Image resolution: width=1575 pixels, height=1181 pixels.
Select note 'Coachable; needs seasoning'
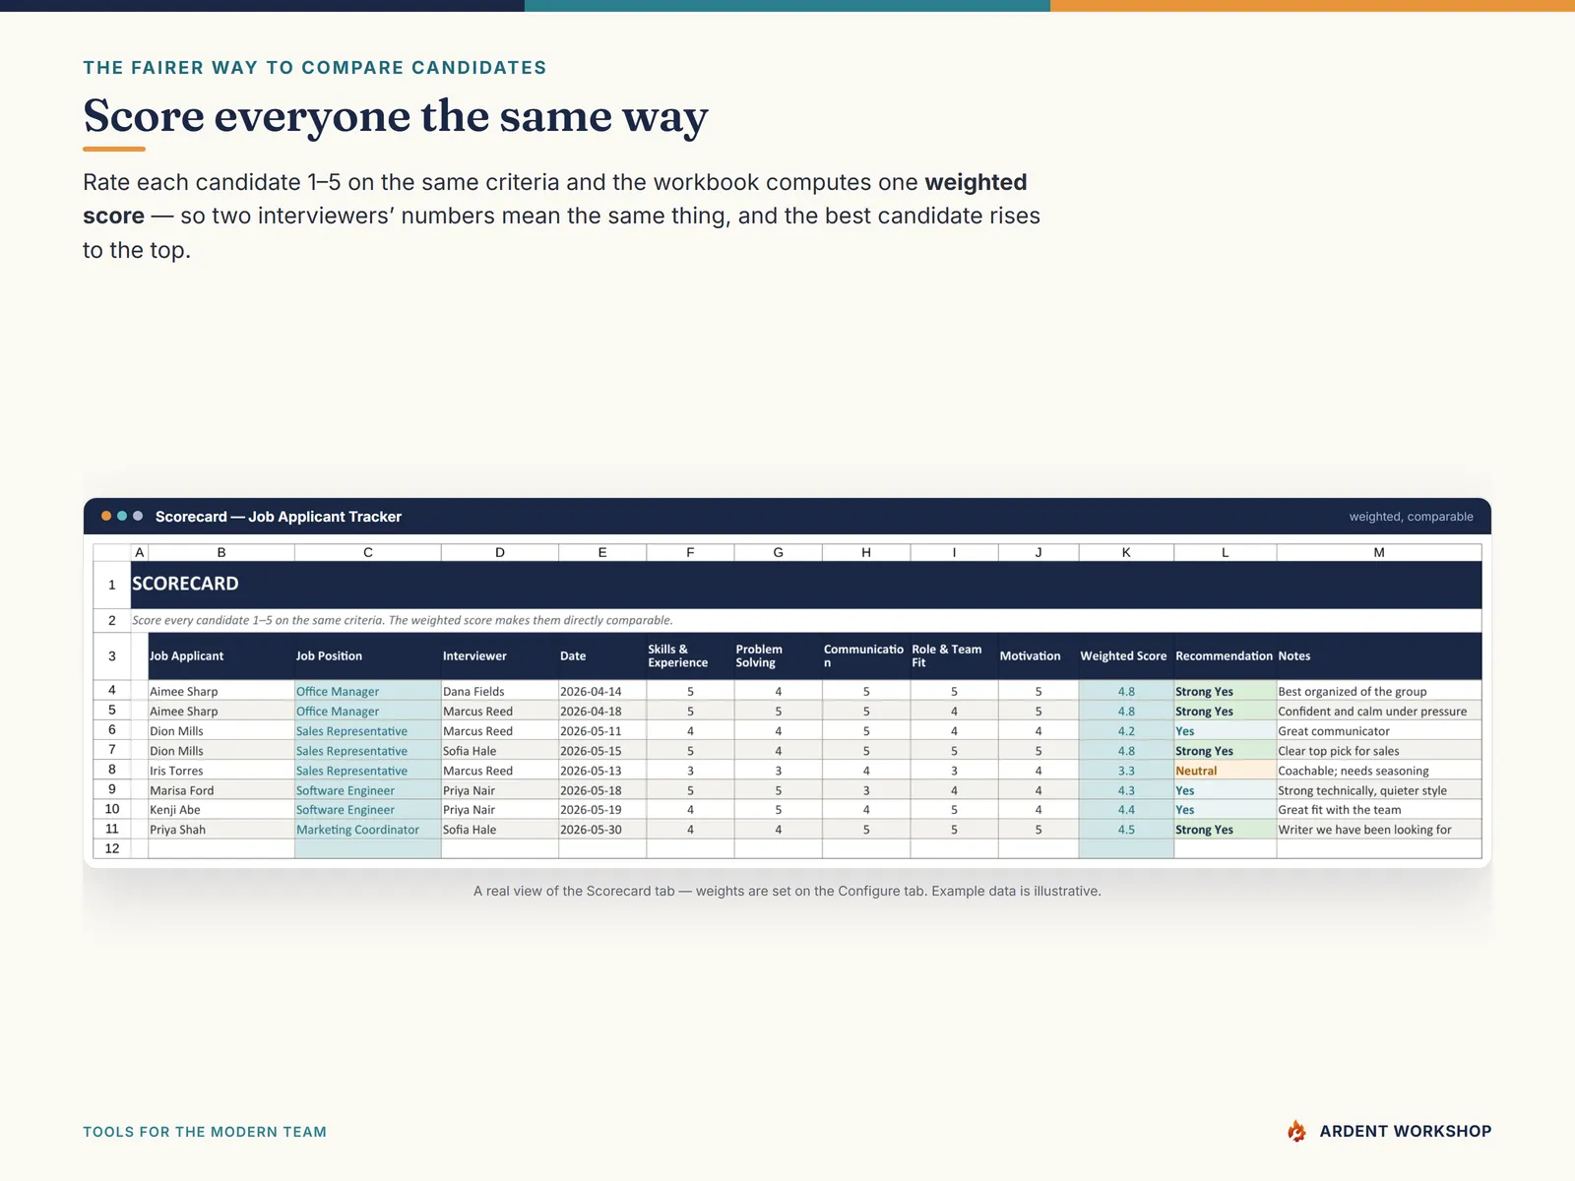(x=1379, y=770)
